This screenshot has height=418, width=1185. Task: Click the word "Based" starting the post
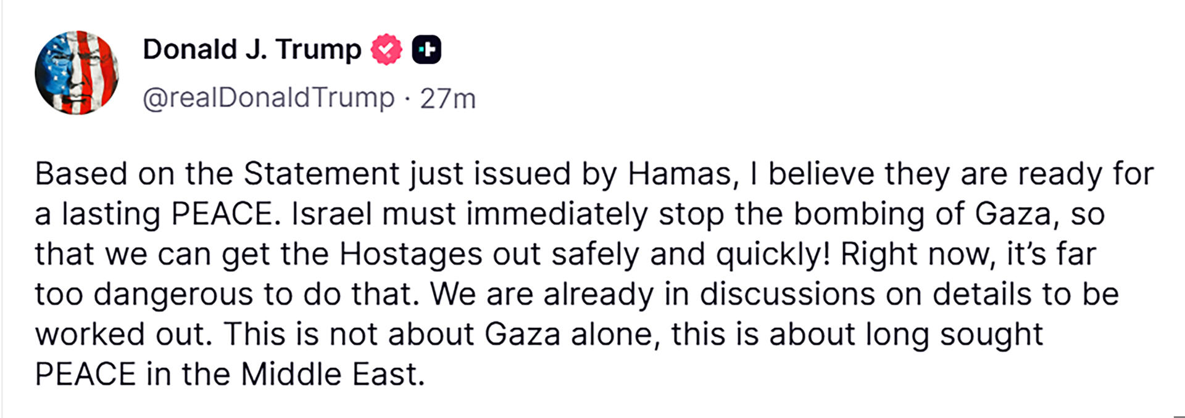[x=81, y=174]
